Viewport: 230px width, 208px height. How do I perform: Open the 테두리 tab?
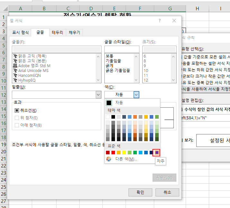58,32
